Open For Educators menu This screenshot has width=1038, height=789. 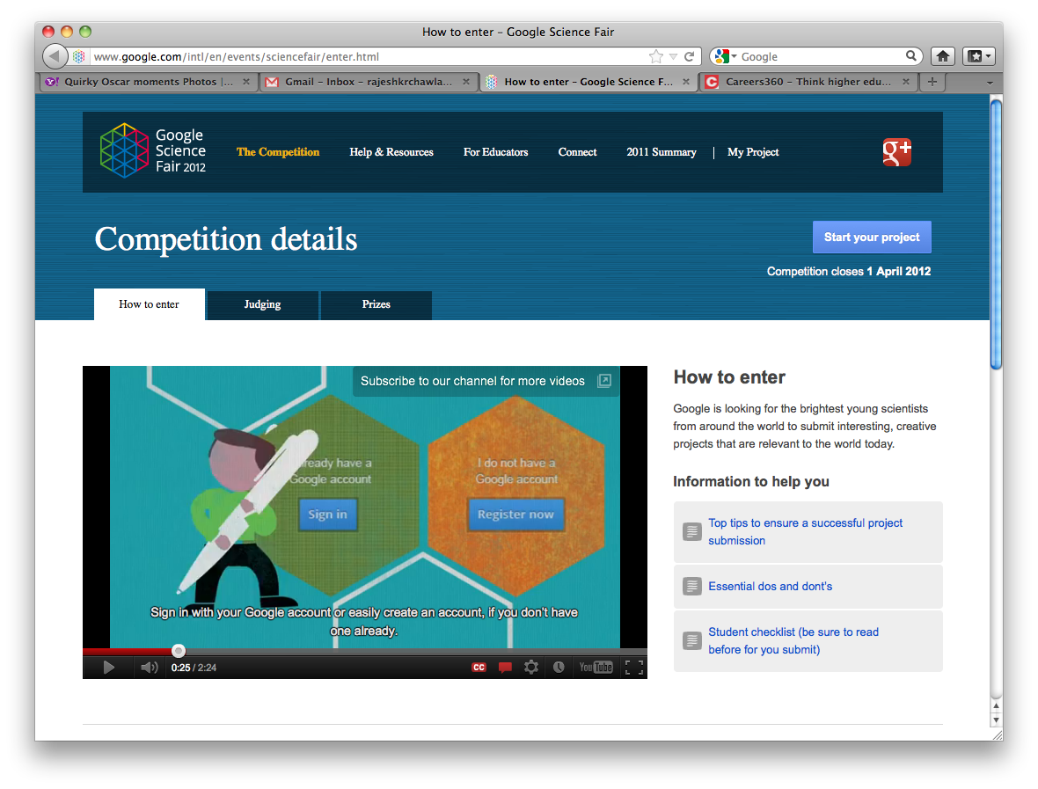pyautogui.click(x=496, y=151)
